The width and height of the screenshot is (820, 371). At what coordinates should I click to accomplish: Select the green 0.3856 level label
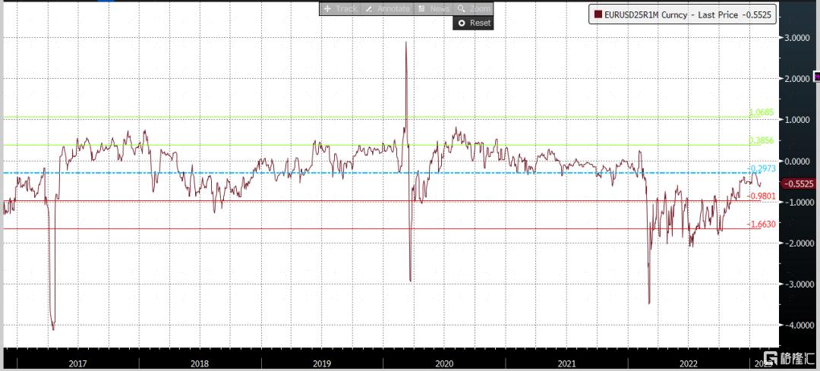click(x=762, y=140)
